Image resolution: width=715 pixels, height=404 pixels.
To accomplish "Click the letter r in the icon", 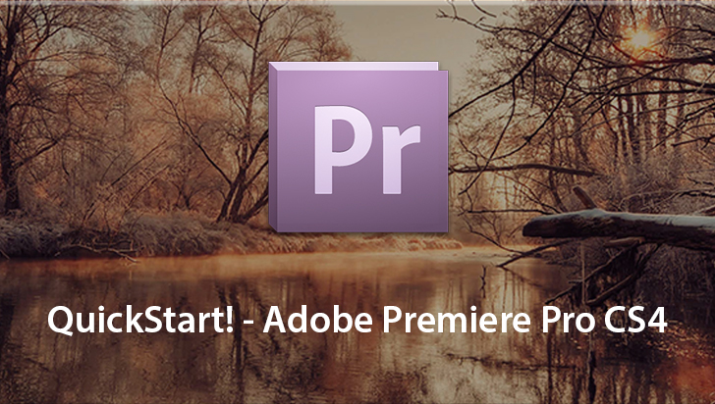I will pos(401,159).
